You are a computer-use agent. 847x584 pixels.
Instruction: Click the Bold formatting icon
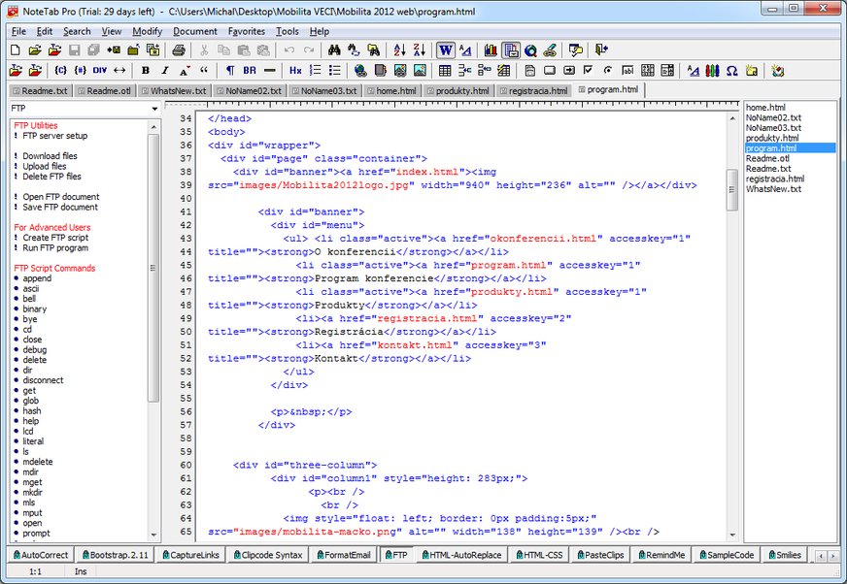click(146, 71)
